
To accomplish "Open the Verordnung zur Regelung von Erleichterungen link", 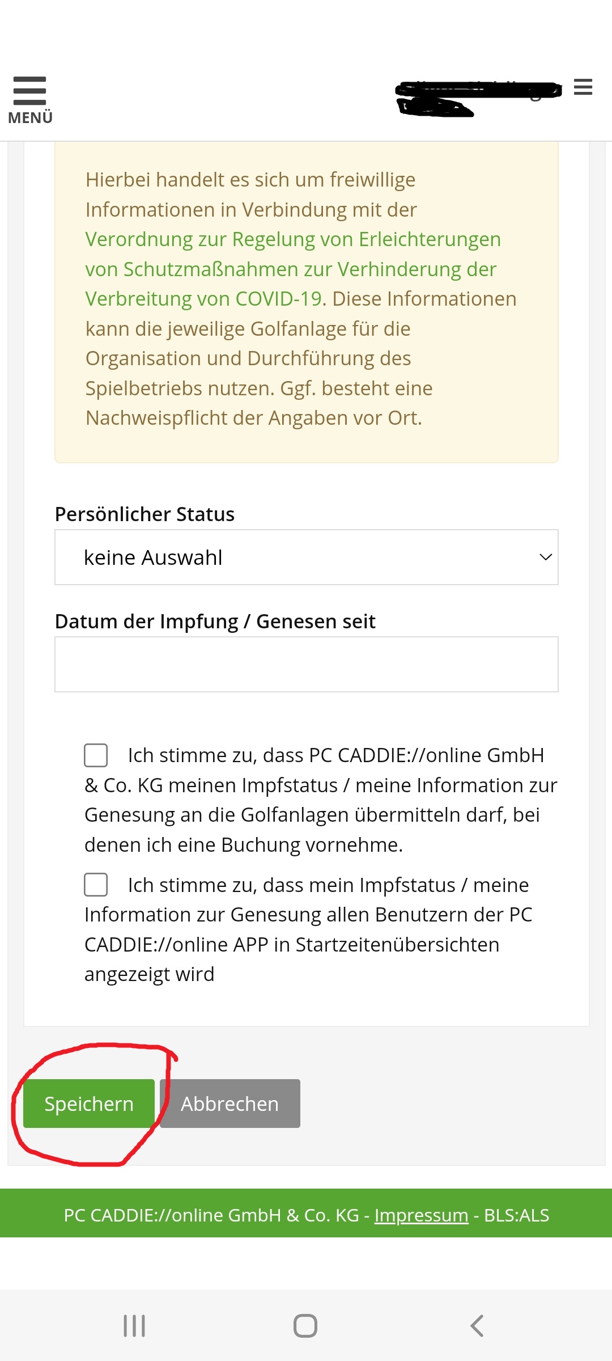I will click(293, 239).
